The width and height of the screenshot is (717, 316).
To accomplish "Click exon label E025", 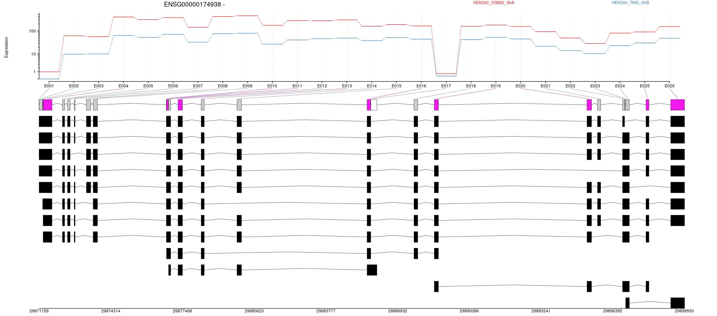I will click(645, 86).
